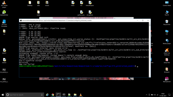The height and width of the screenshot is (97, 173).
Task: Click the microphone icon in search box
Action: pyautogui.click(x=42, y=95)
